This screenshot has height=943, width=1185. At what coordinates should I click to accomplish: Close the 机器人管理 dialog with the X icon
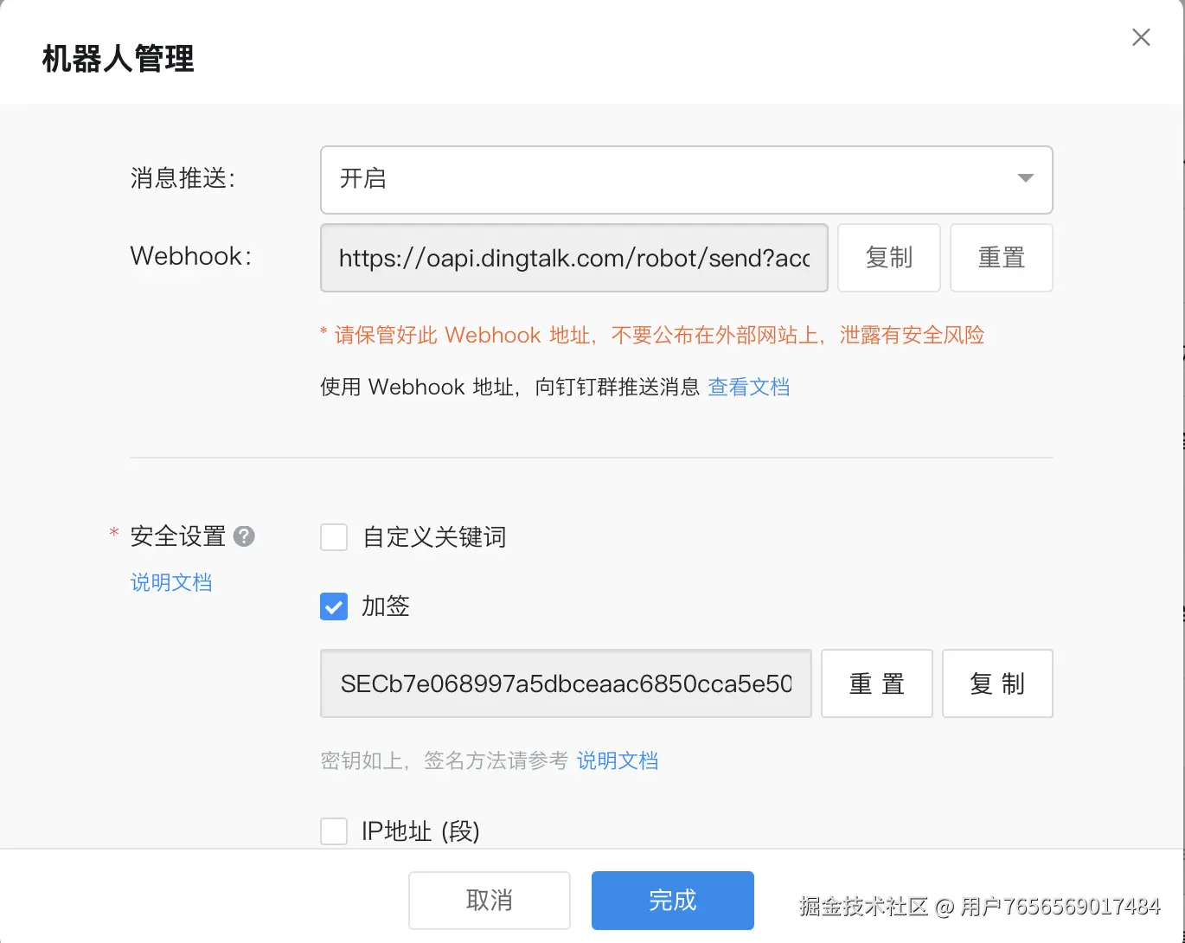(1141, 37)
